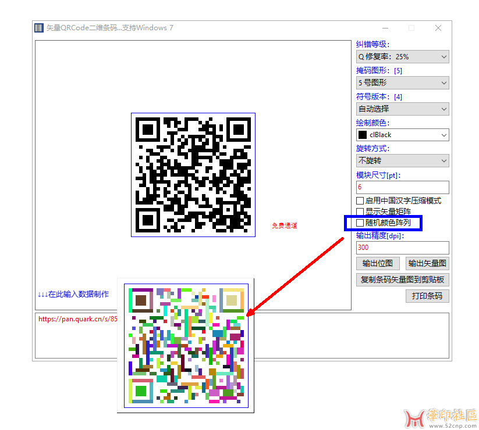Image resolution: width=479 pixels, height=430 pixels.
Task: Click the 掩码图形: [5] label
Action: 379,70
